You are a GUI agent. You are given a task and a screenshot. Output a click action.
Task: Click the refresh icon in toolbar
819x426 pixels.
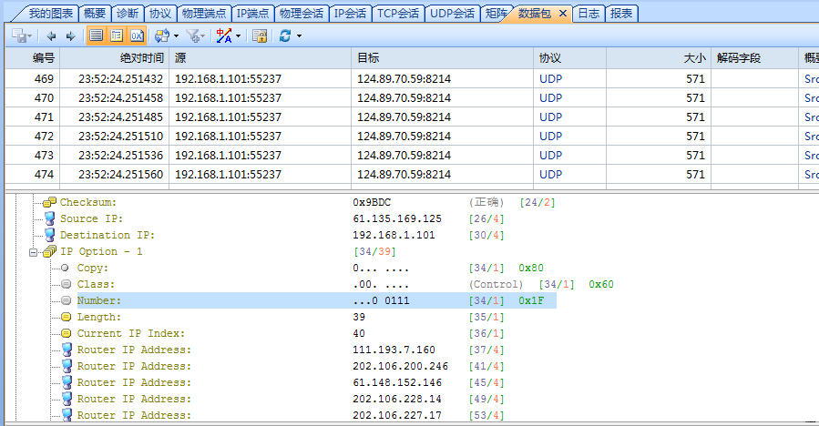[285, 36]
